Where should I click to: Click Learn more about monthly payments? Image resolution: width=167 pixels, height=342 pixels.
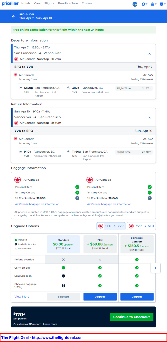[50, 324]
